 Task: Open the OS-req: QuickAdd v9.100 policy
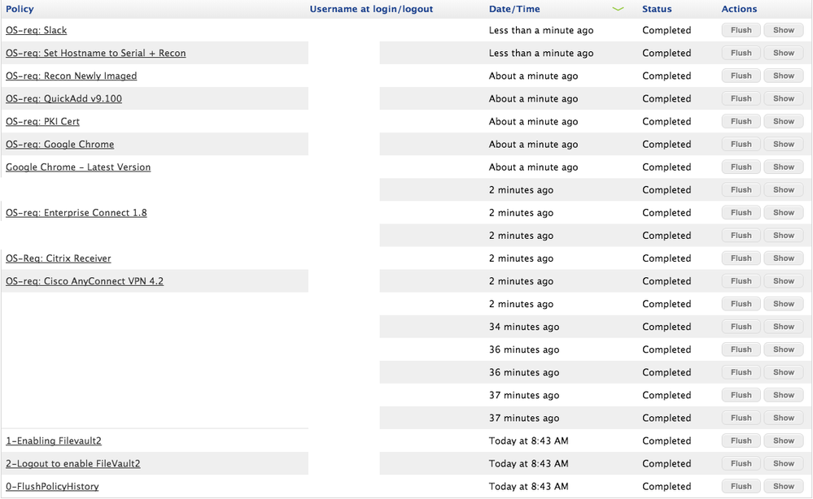coord(63,98)
